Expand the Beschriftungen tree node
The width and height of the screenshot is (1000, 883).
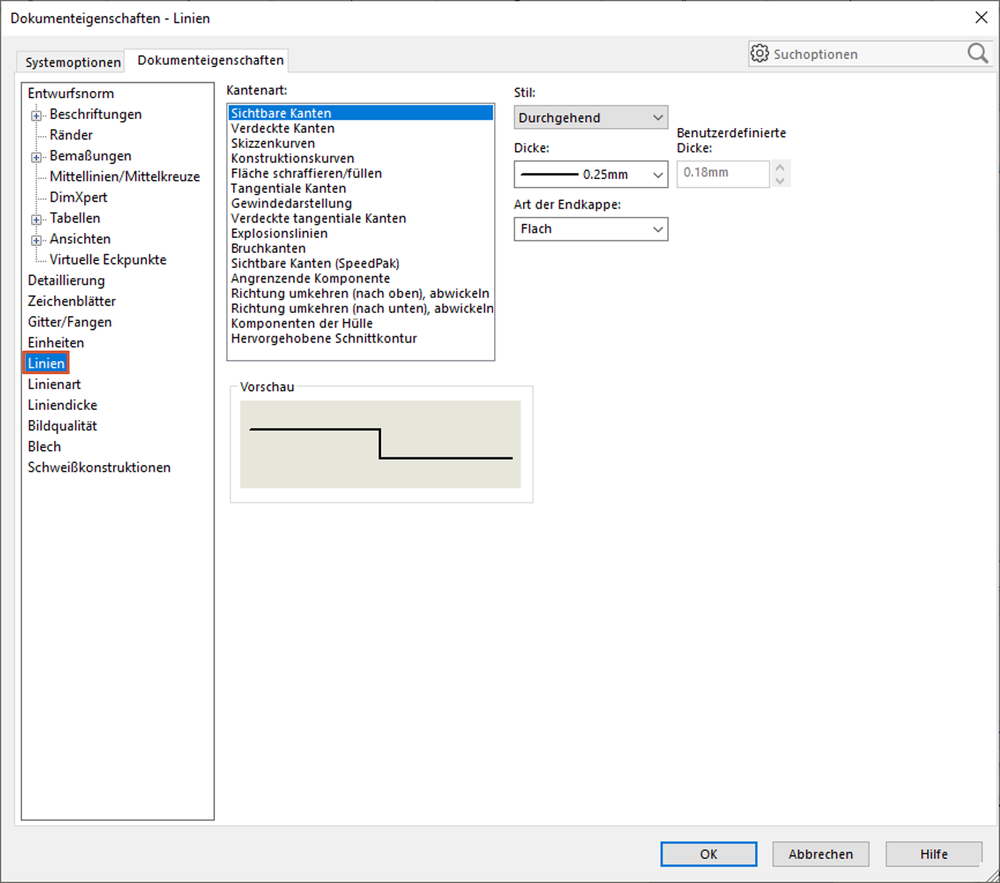pos(36,115)
